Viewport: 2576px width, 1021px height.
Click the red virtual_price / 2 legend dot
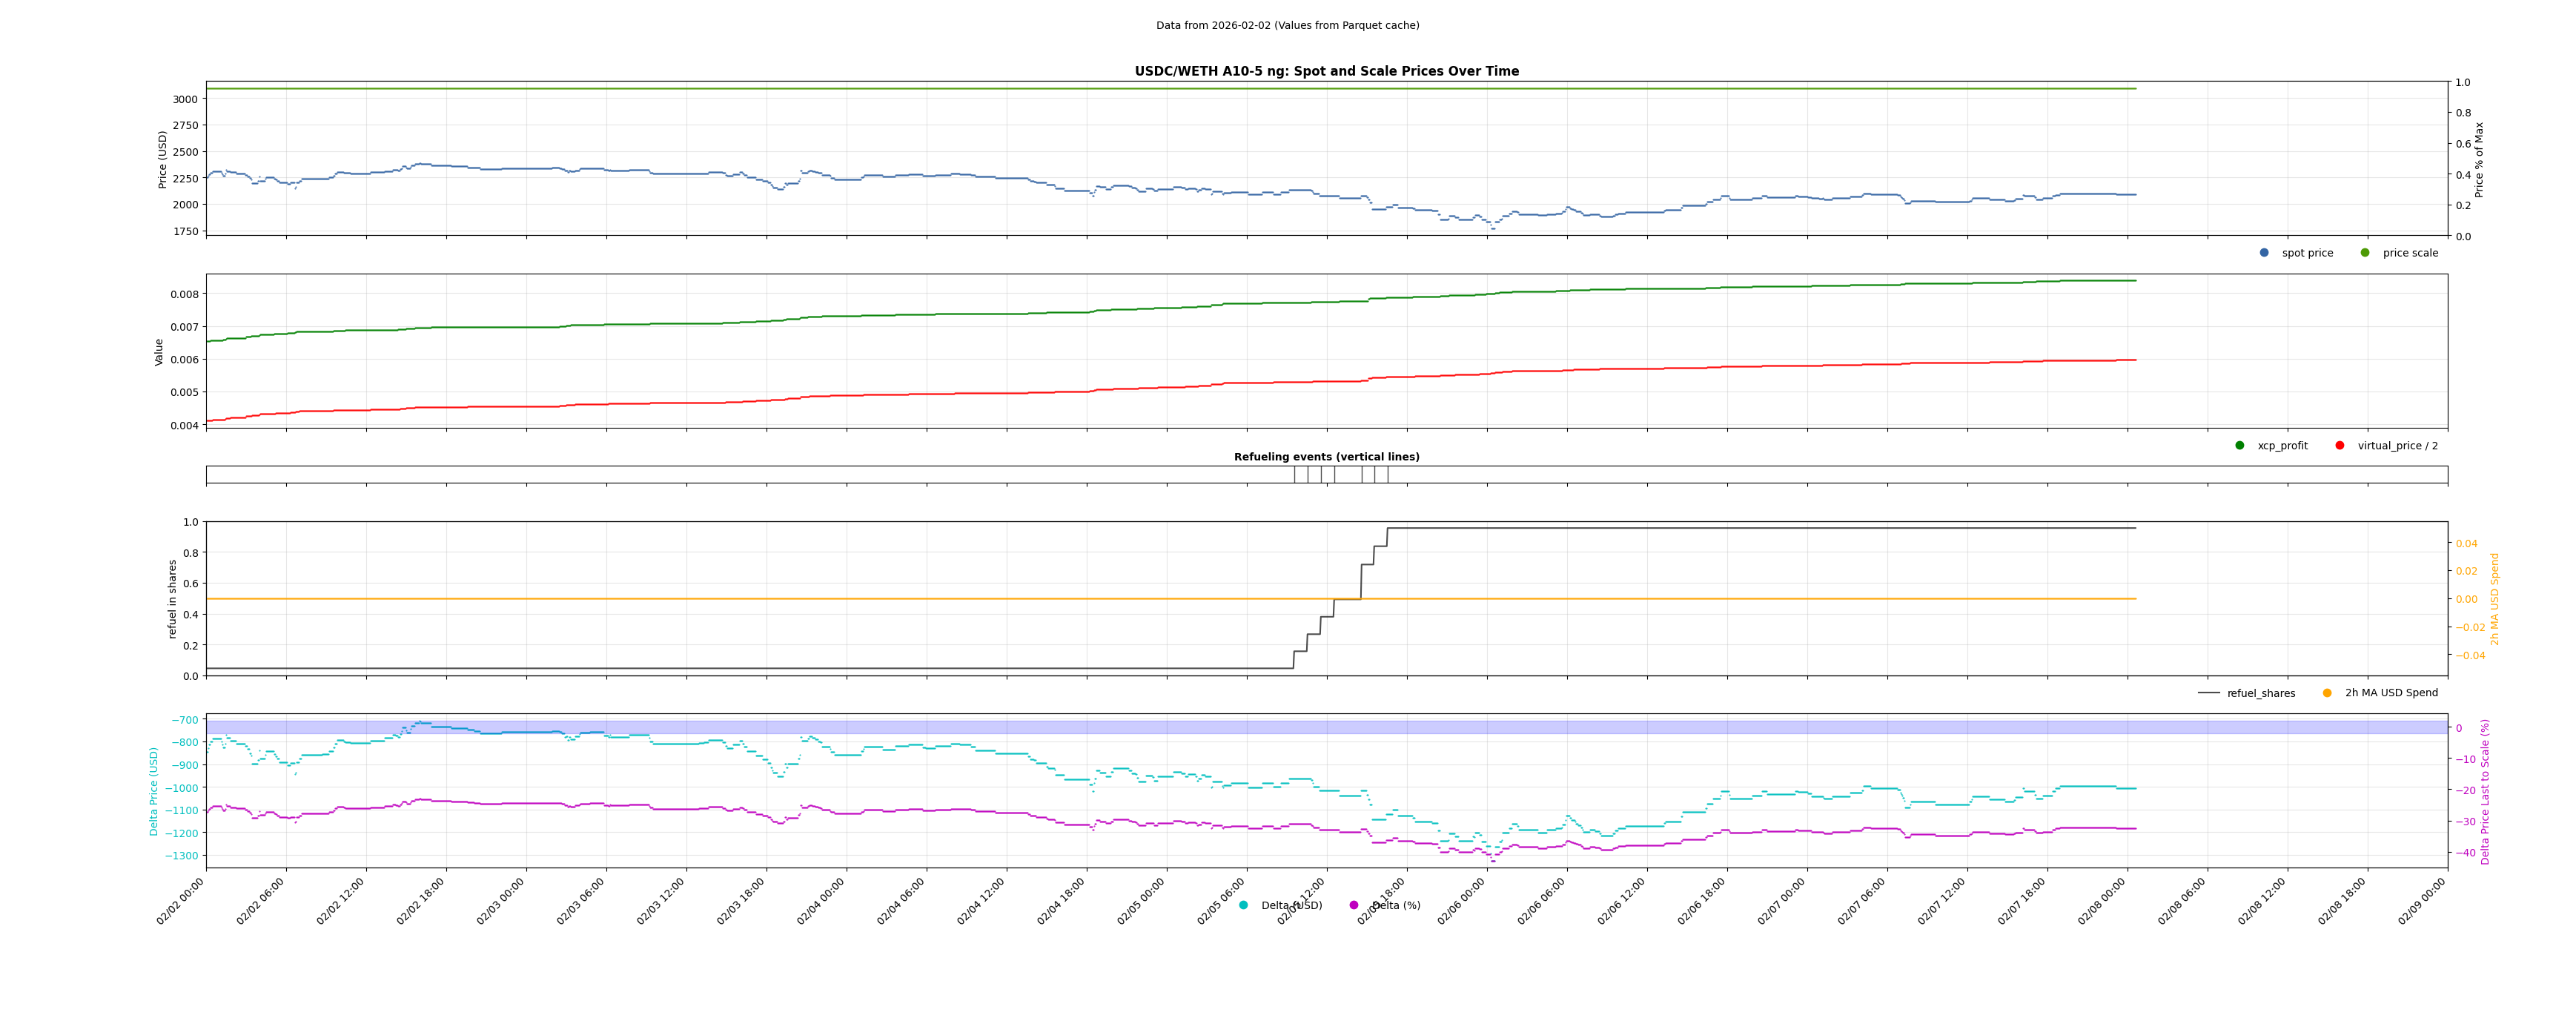2340,446
